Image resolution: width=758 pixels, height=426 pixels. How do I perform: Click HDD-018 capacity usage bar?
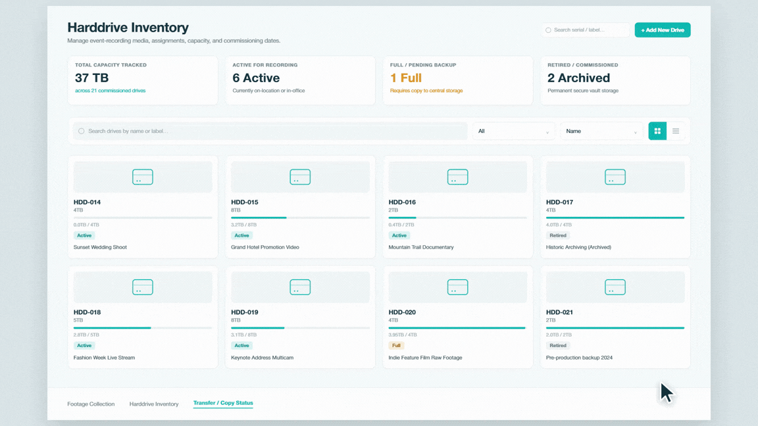pos(143,328)
